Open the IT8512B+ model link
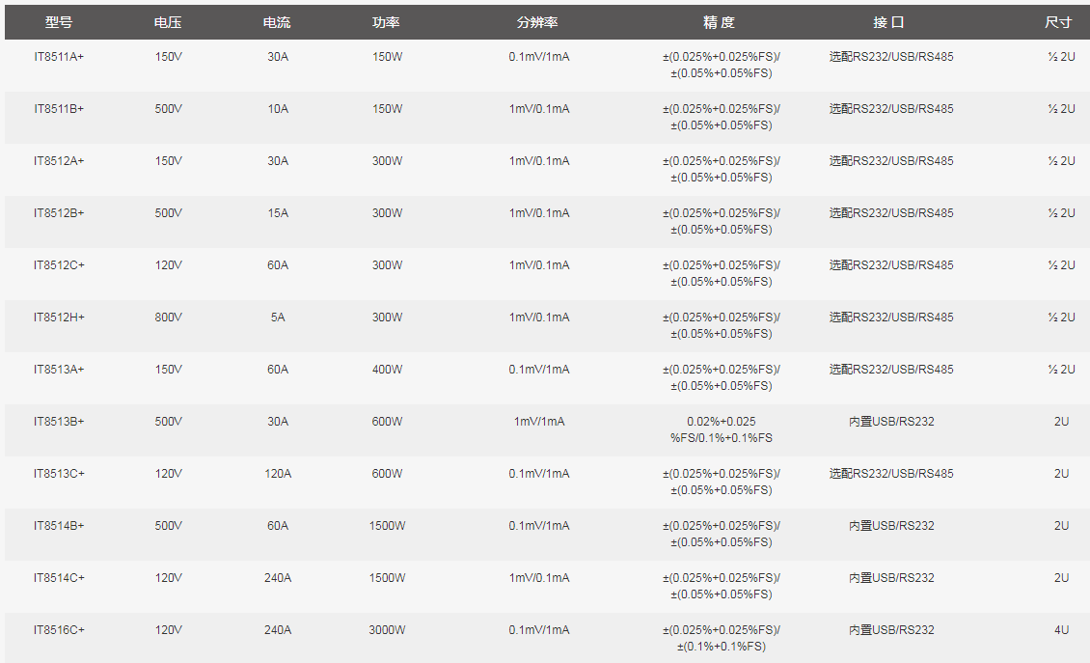This screenshot has height=663, width=1090. tap(59, 213)
